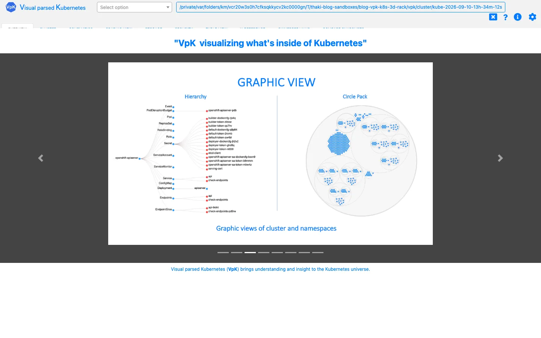Open the Select option dropdown
The image size is (541, 338).
click(x=134, y=7)
